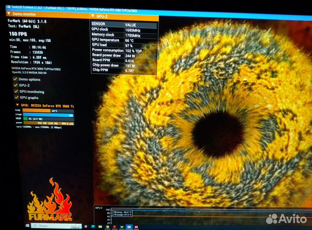This screenshot has height=230, width=312.
Task: Toggle the GPU-Z checkbox
Action: tap(16, 85)
